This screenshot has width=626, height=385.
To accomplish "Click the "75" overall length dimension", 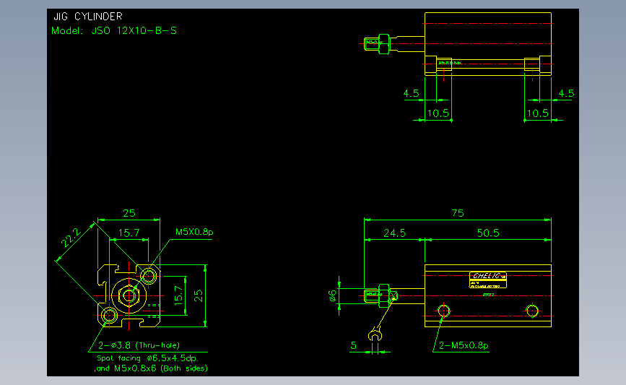I will [x=458, y=213].
